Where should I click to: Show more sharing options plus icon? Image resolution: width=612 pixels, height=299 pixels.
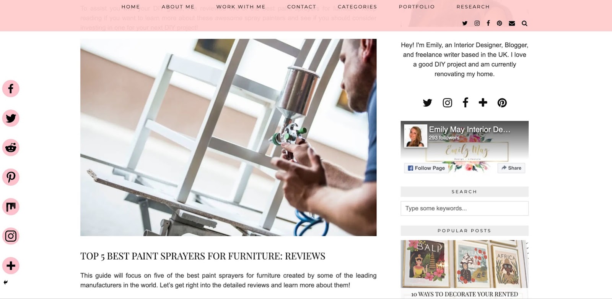point(11,266)
